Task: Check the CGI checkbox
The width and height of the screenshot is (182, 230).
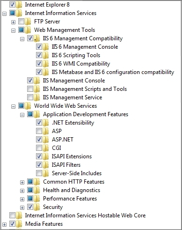Action: tap(39, 148)
